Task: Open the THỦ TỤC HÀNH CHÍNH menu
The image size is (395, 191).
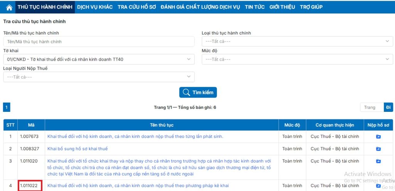Action: click(x=45, y=7)
